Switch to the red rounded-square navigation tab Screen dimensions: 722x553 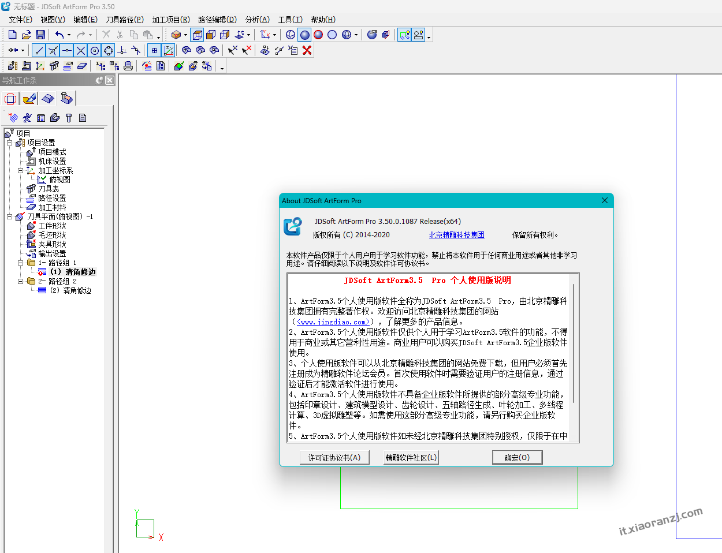click(10, 99)
